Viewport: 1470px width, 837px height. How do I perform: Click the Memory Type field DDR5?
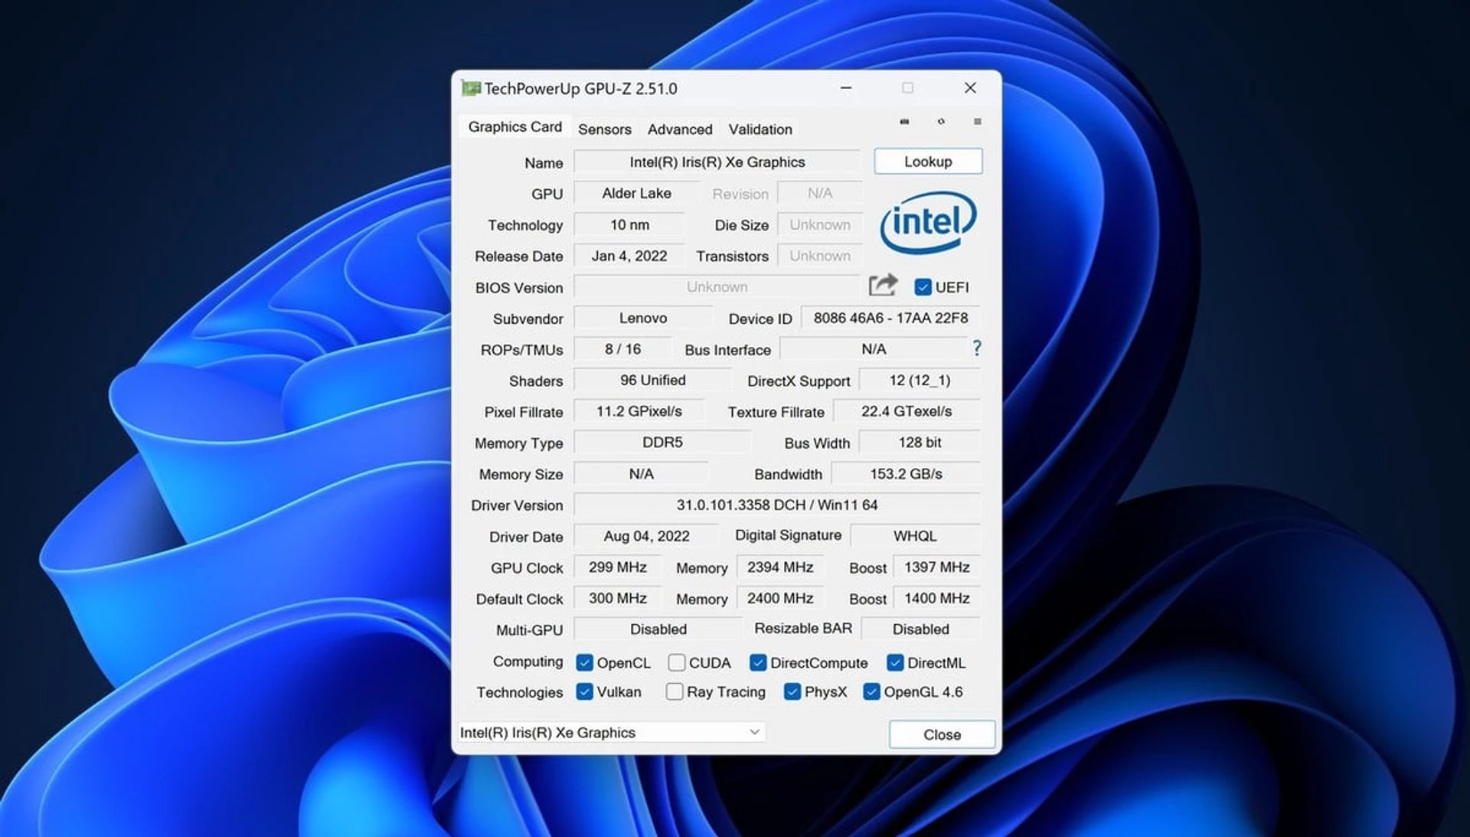pos(662,443)
